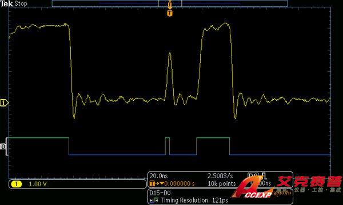Image resolution: width=343 pixels, height=205 pixels.
Task: Click the bracketed window in the record view bar
Action: click(170, 3)
